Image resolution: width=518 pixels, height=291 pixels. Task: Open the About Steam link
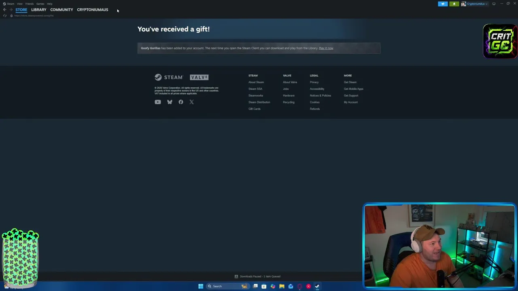[256, 82]
